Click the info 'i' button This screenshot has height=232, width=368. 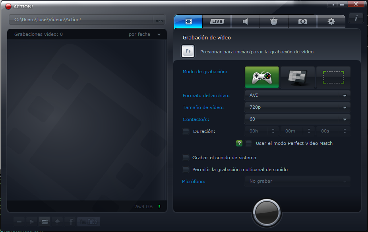pyautogui.click(x=356, y=18)
